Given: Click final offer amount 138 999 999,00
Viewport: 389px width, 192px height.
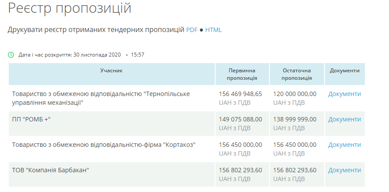Looking at the screenshot, I should pos(294,119).
